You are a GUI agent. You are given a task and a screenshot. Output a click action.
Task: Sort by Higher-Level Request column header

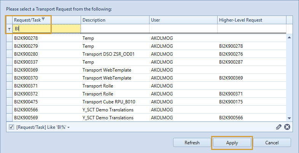click(251, 20)
